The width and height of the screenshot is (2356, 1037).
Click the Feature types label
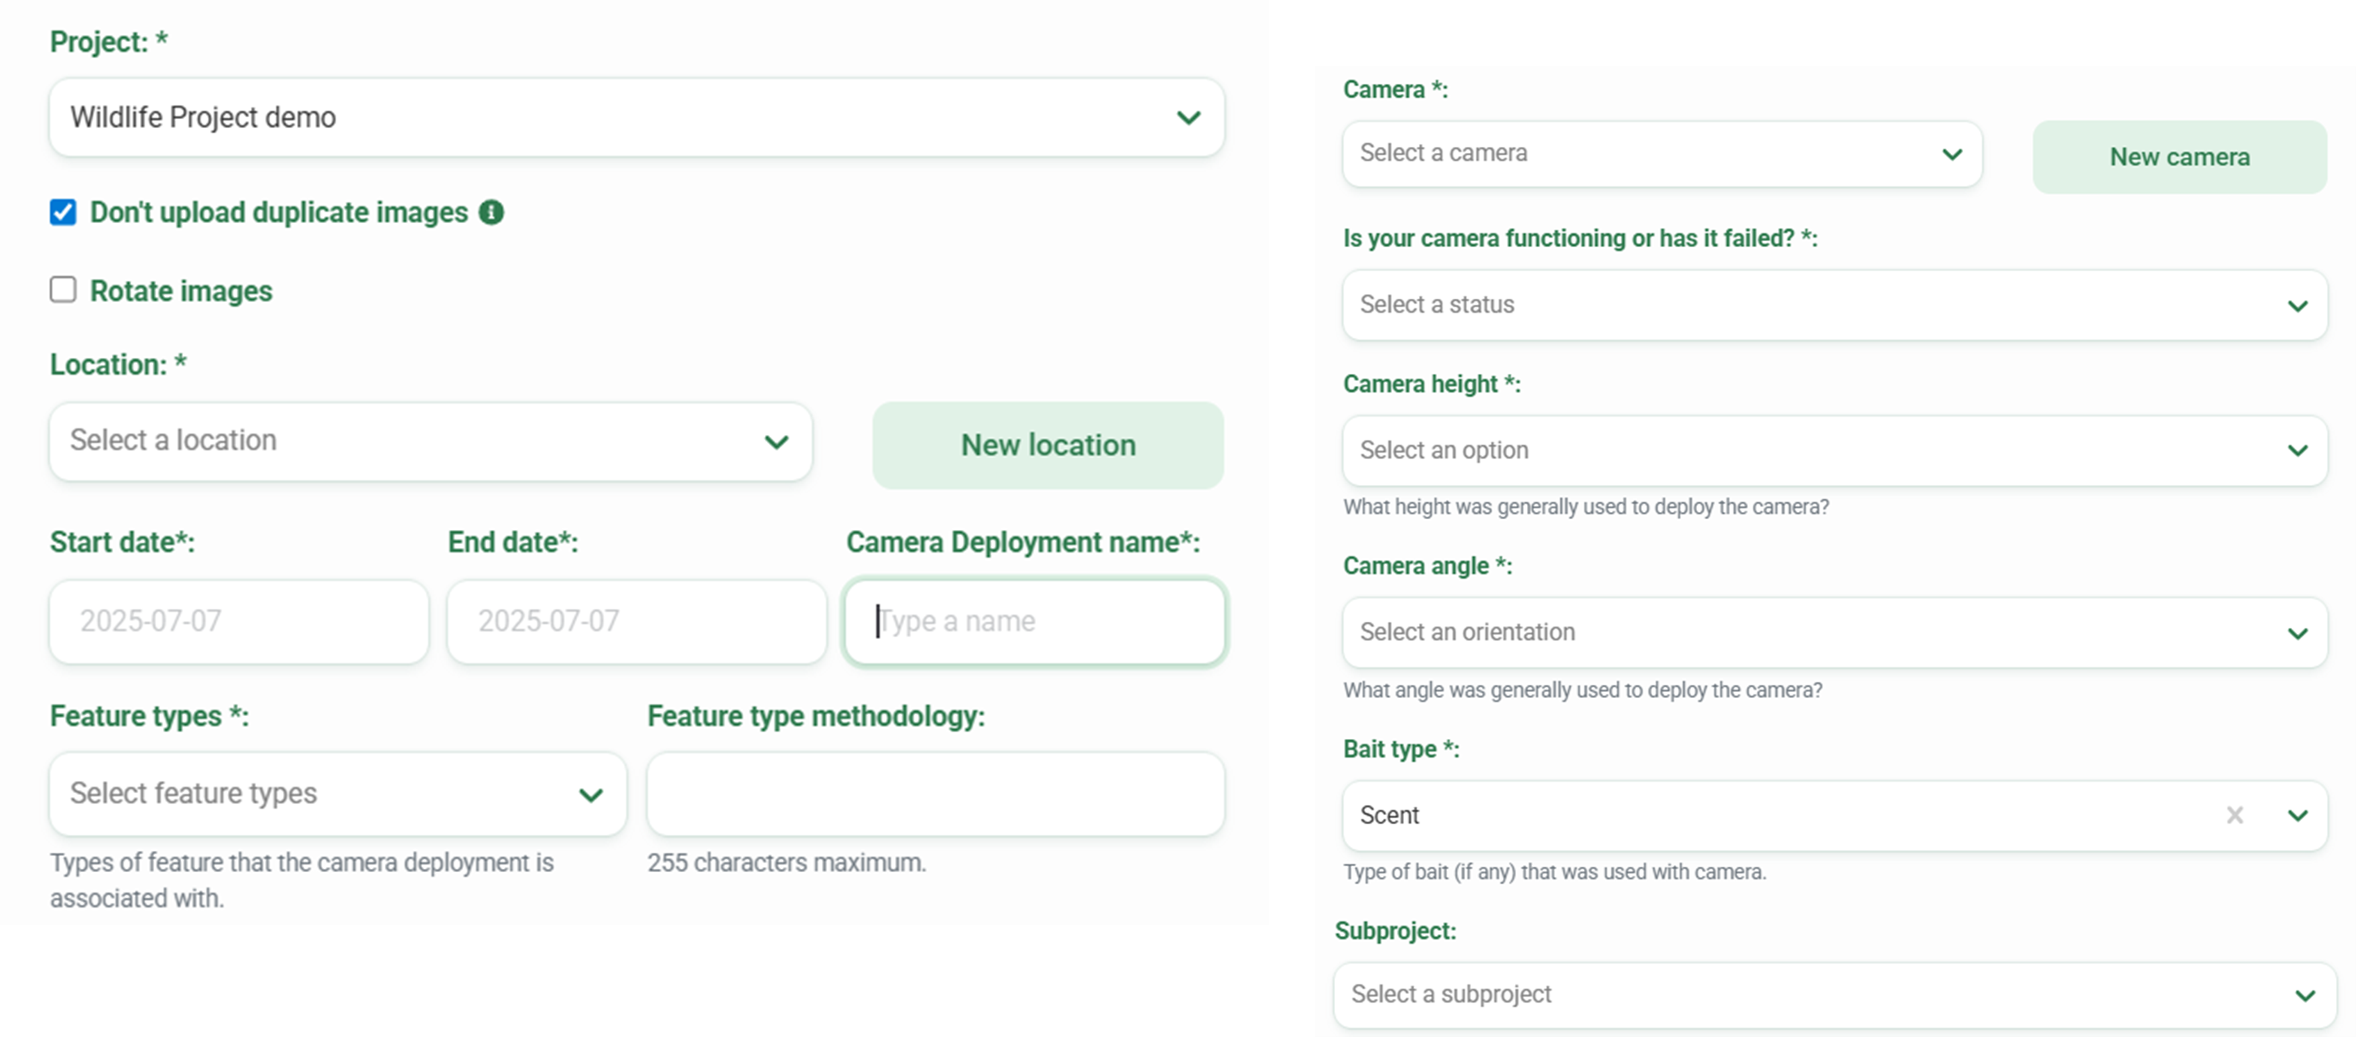(149, 716)
